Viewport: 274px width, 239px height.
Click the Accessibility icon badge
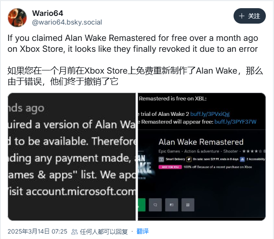242,159
